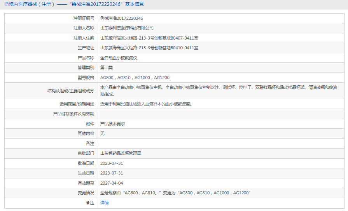Select the change description starting 型号规格由
Screen dimensions: 348x211
pos(175,193)
